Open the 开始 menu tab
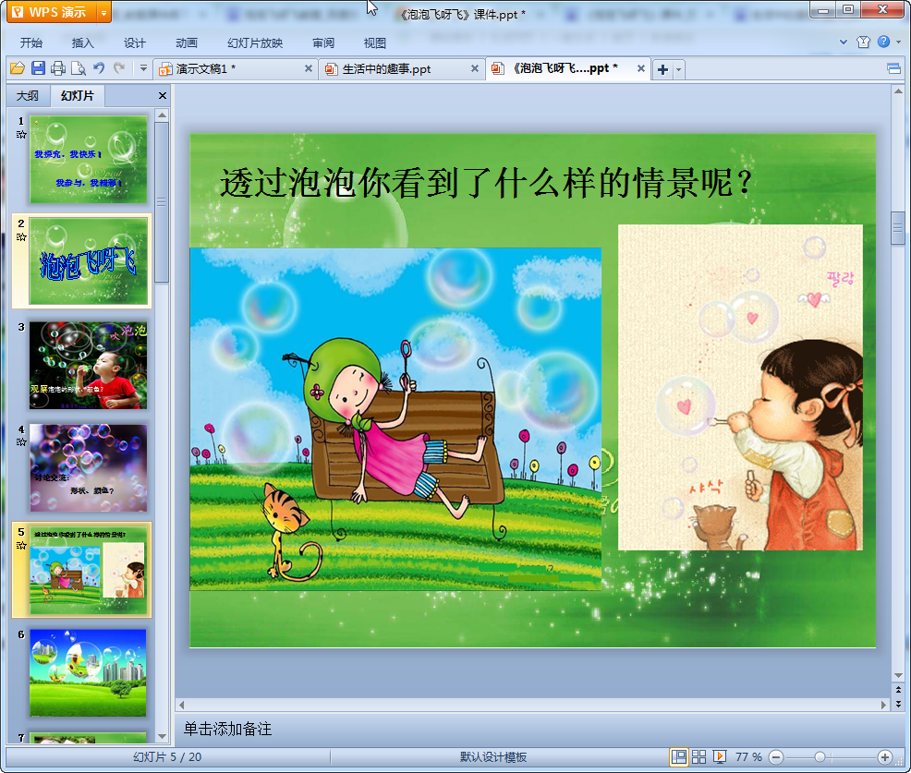The width and height of the screenshot is (911, 773). (x=30, y=43)
